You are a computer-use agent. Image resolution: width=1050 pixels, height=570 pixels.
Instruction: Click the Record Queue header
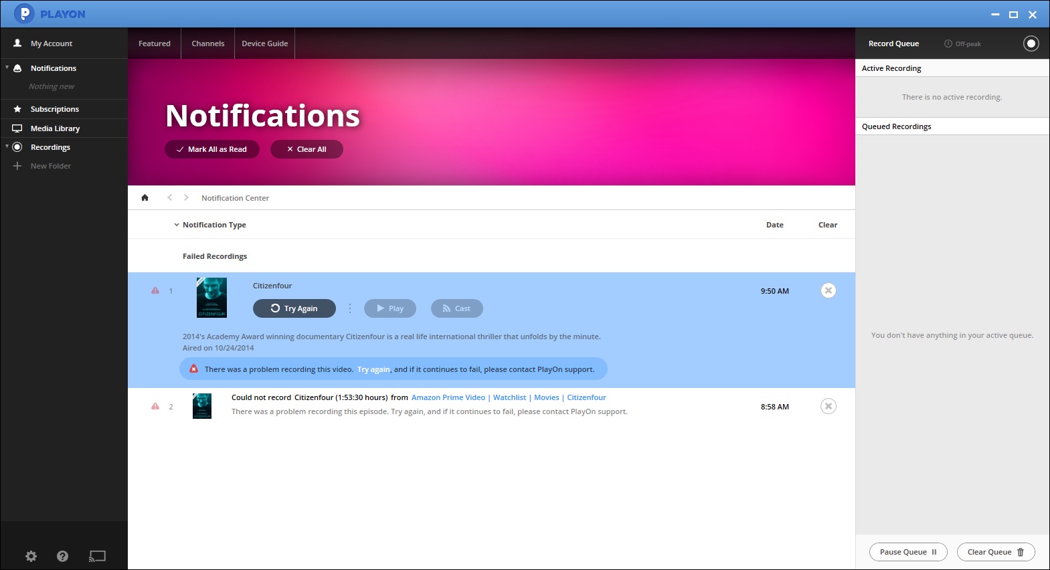[893, 43]
